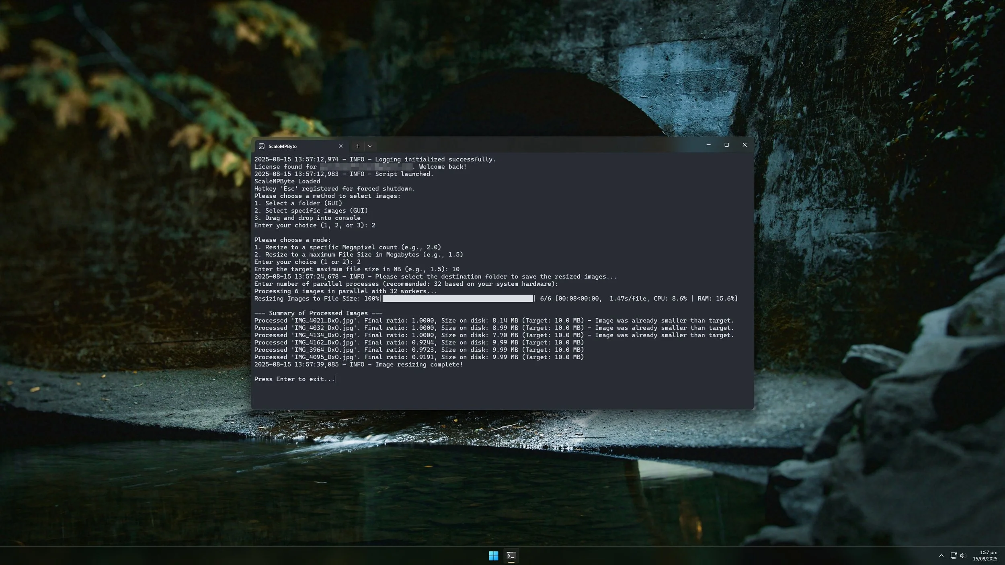Image resolution: width=1005 pixels, height=565 pixels.
Task: Click the IMG_4162_DxO.jpg summary line
Action: pyautogui.click(x=418, y=342)
